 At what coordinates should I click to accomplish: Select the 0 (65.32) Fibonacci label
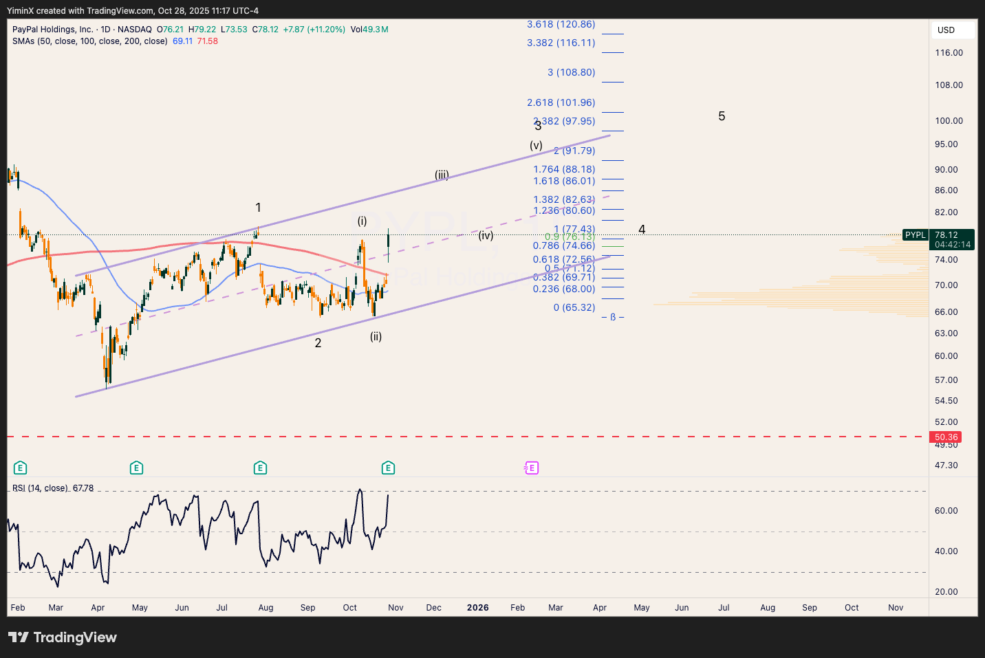(574, 307)
